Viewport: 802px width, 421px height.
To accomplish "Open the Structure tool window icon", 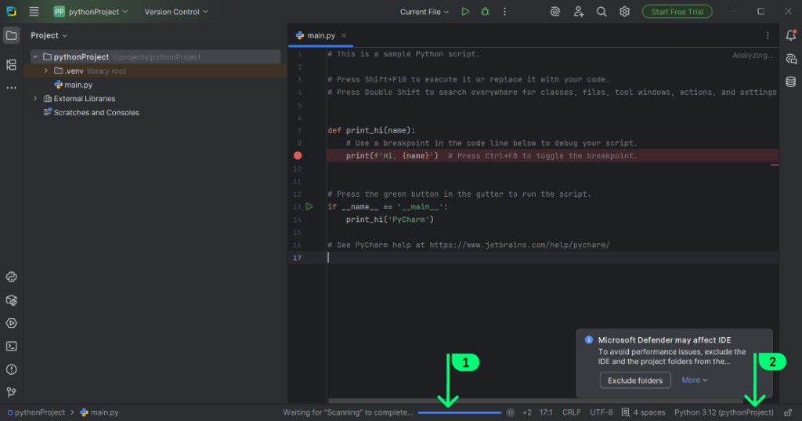I will (x=11, y=64).
